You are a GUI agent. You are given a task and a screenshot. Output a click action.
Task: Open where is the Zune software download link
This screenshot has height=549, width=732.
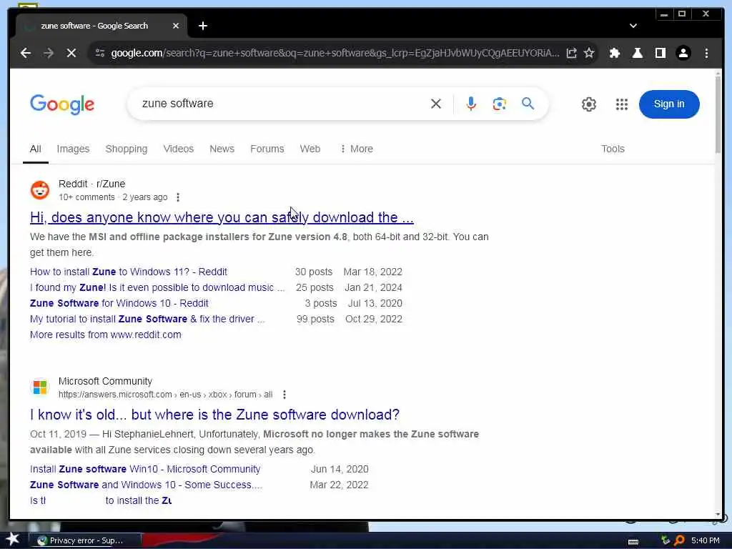coord(214,415)
